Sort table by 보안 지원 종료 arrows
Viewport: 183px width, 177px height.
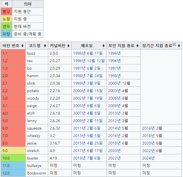pyautogui.click(x=138, y=46)
